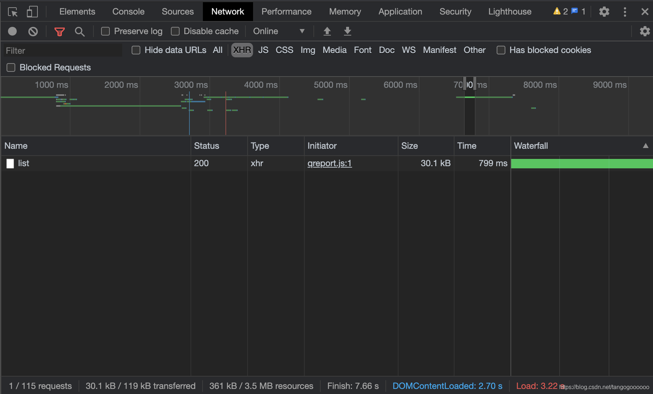The width and height of the screenshot is (653, 394).
Task: Open DevTools settings gear
Action: 604,12
